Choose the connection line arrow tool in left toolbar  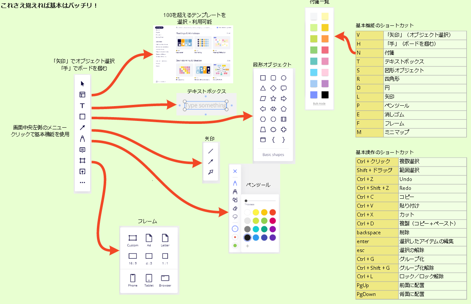point(83,128)
